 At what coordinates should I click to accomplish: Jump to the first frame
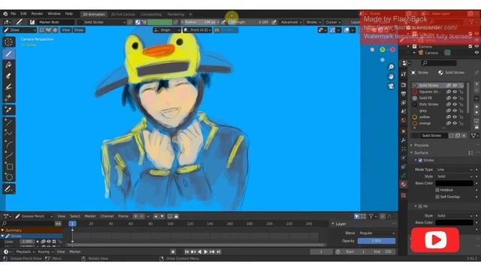pos(186,251)
